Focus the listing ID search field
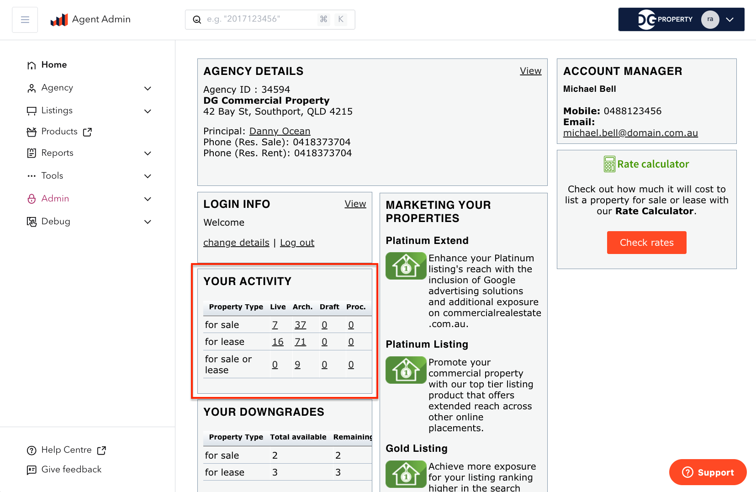 click(x=270, y=20)
